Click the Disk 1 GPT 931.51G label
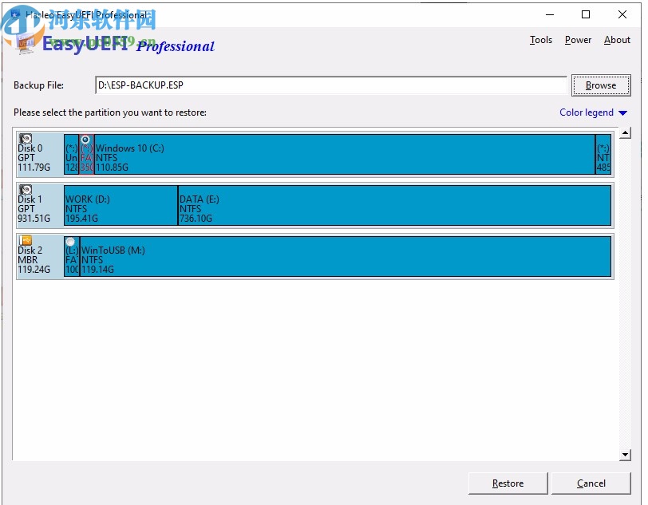 (34, 209)
